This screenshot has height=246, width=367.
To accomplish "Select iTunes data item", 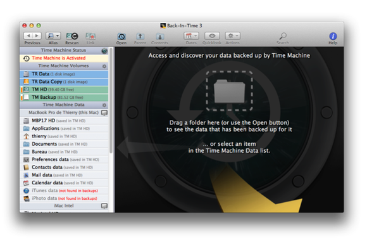I will pos(64,190).
